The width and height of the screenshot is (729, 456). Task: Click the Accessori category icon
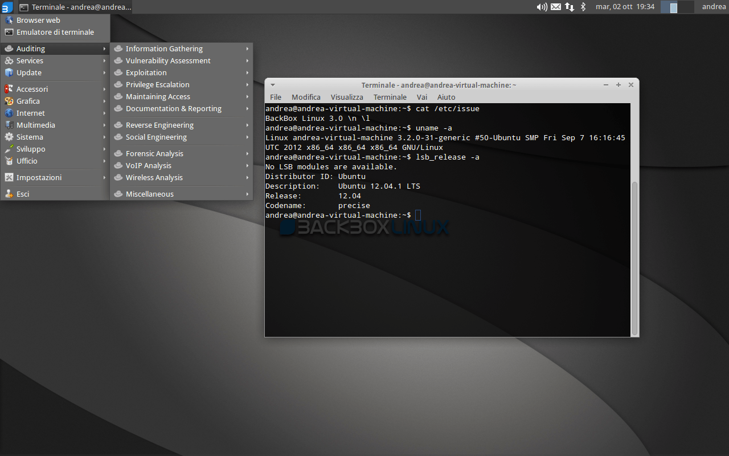(x=9, y=89)
